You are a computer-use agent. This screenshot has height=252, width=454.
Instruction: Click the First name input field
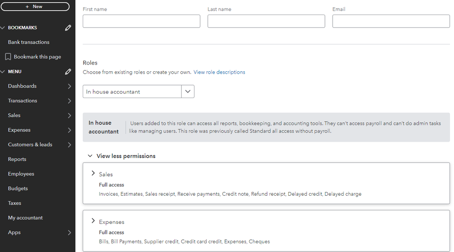(141, 21)
